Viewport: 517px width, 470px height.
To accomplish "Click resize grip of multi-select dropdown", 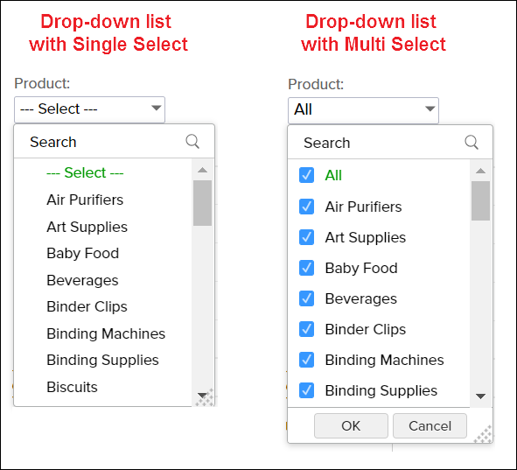I will 483,434.
